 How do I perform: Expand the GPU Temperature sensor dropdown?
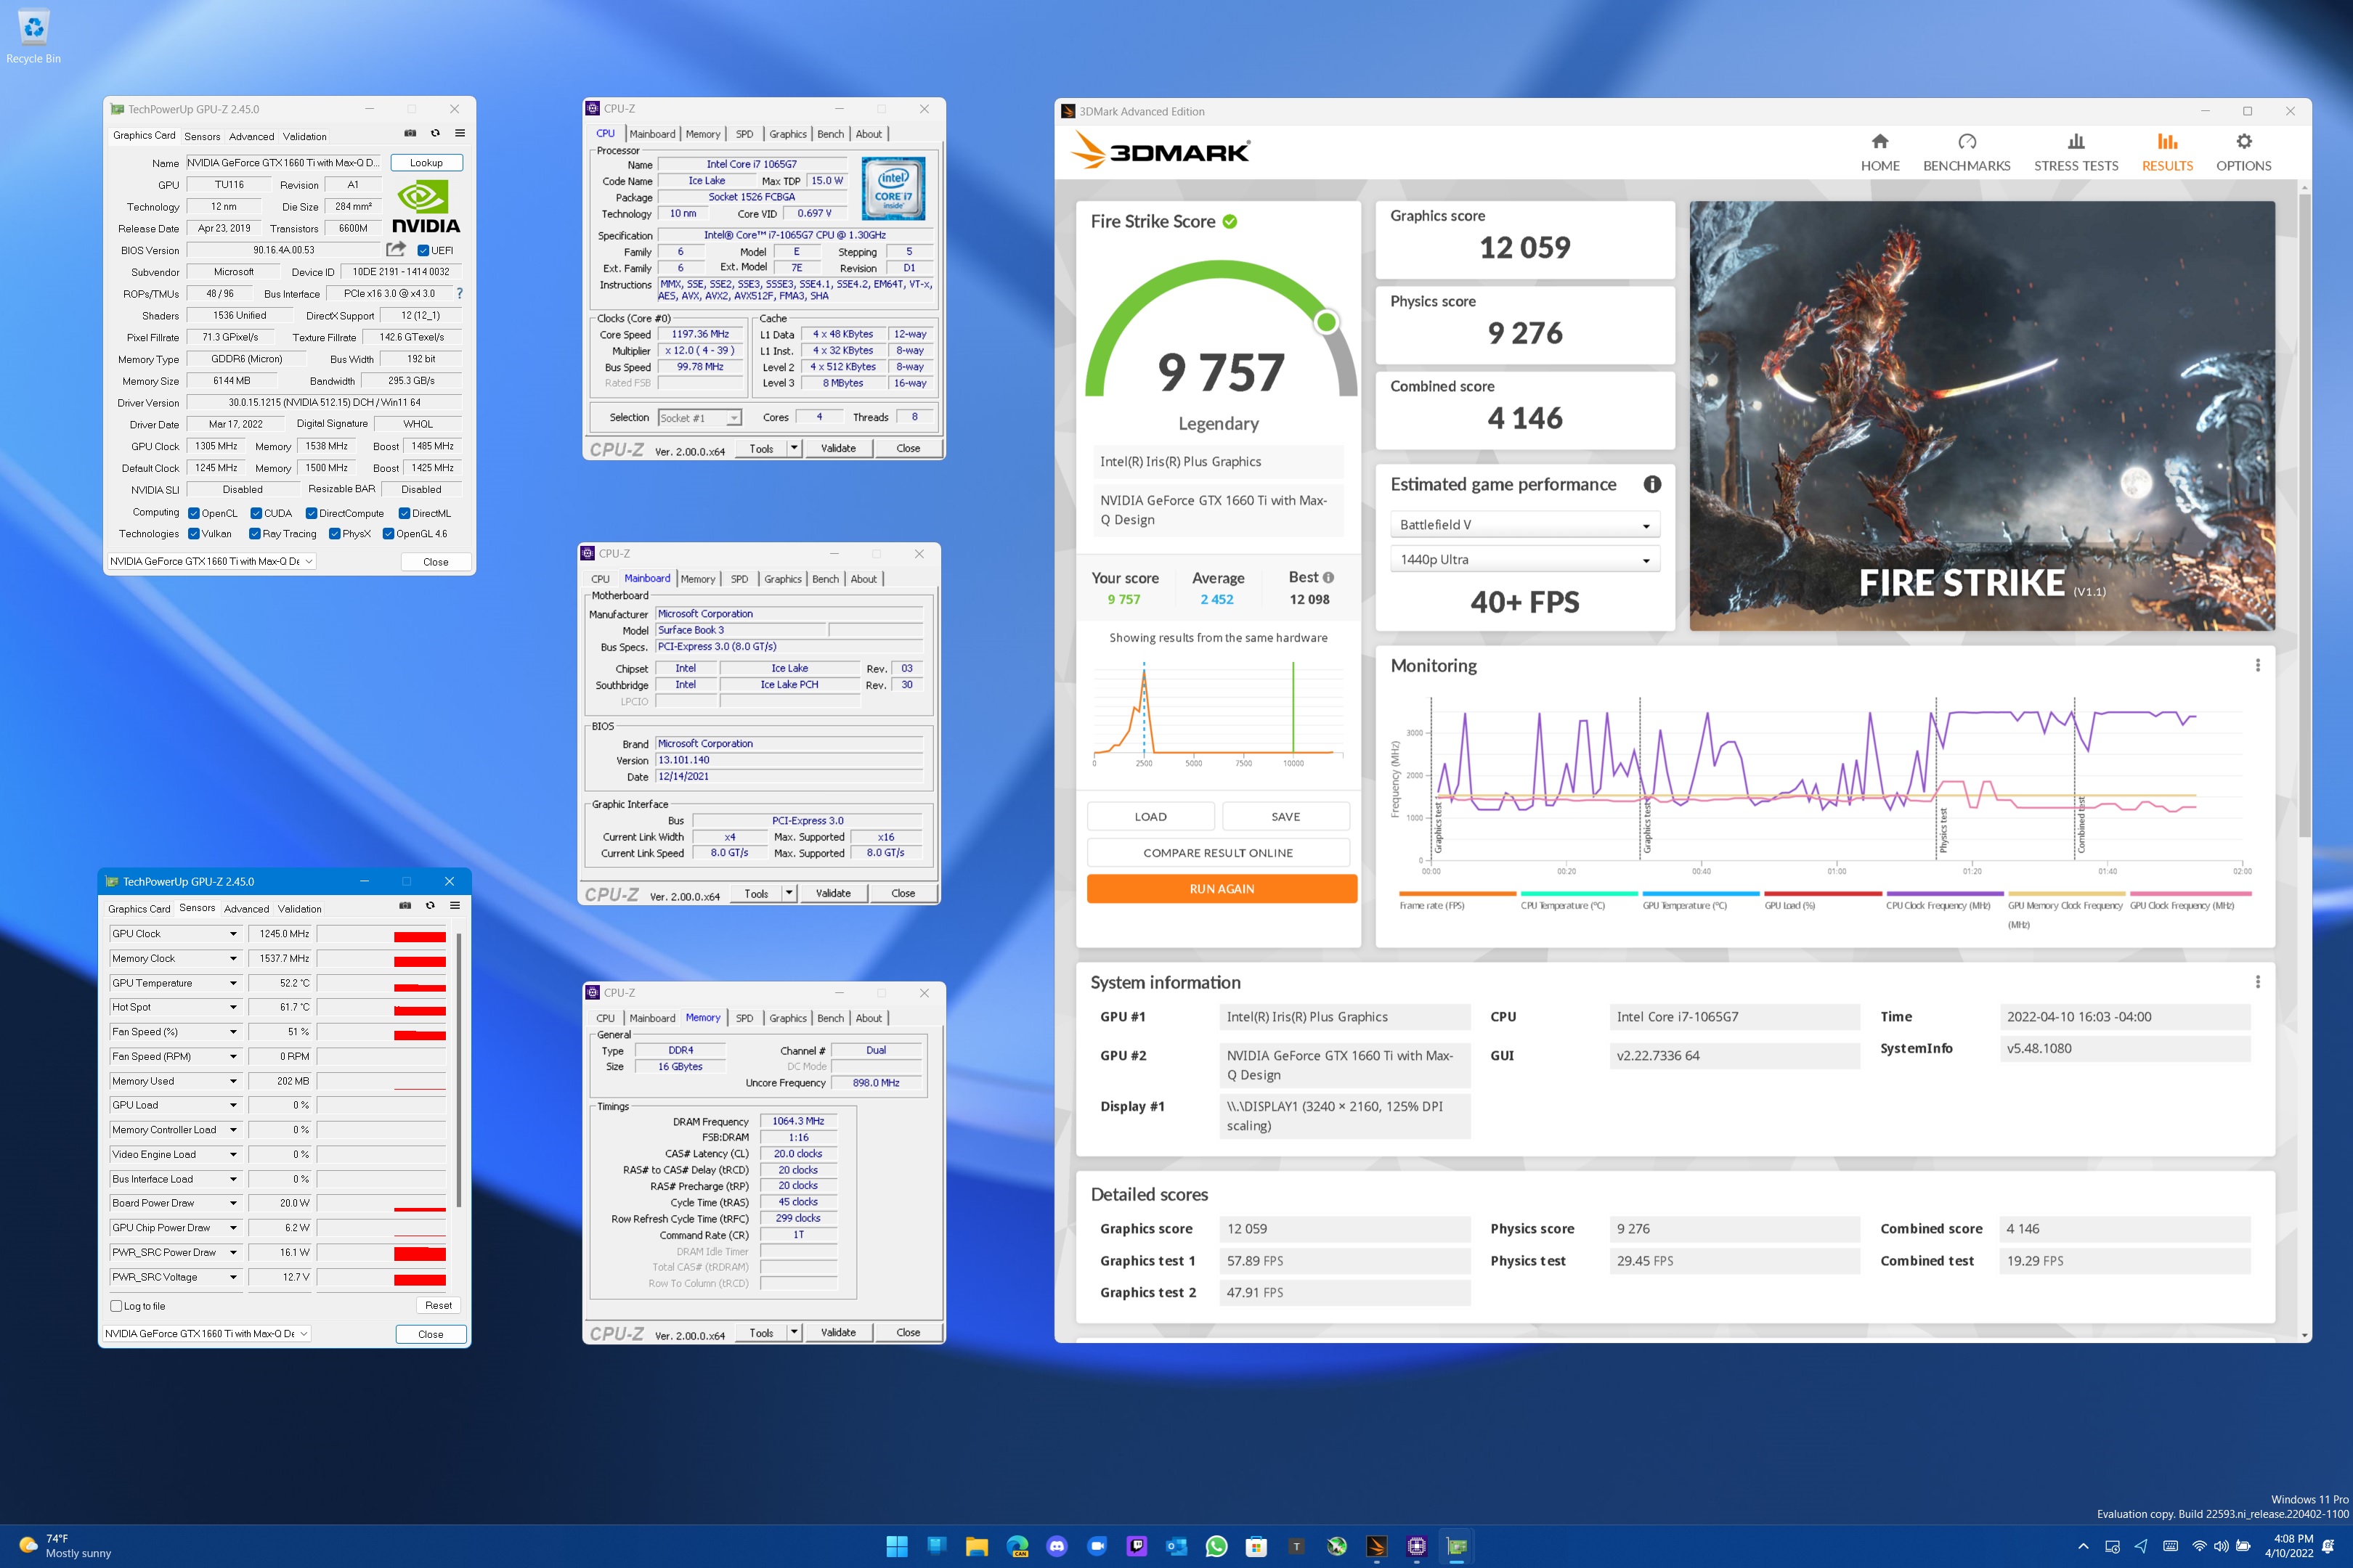(233, 983)
